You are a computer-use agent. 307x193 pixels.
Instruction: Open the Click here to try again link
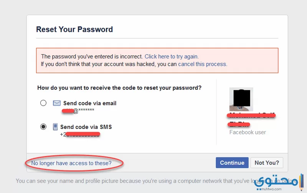coord(172,57)
